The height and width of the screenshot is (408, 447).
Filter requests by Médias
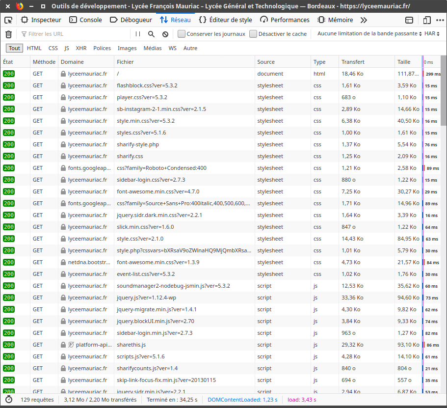pyautogui.click(x=153, y=48)
